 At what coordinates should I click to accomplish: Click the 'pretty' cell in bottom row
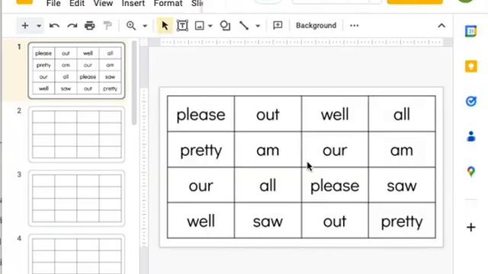coord(402,221)
